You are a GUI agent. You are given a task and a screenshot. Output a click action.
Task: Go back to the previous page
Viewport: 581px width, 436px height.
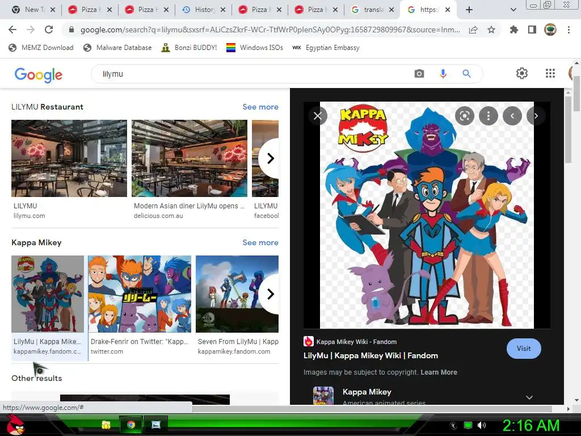12,30
